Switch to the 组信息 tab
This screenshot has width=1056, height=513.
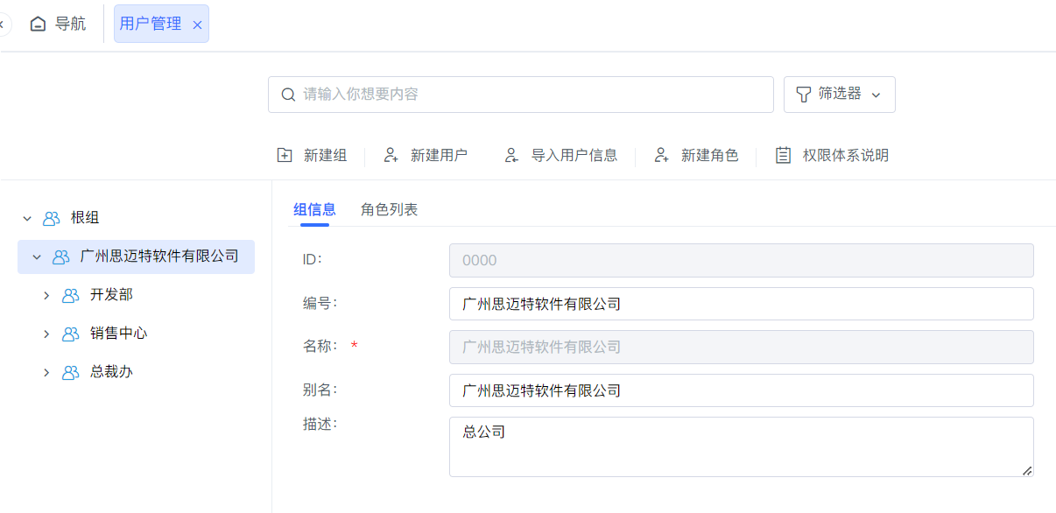coord(314,209)
